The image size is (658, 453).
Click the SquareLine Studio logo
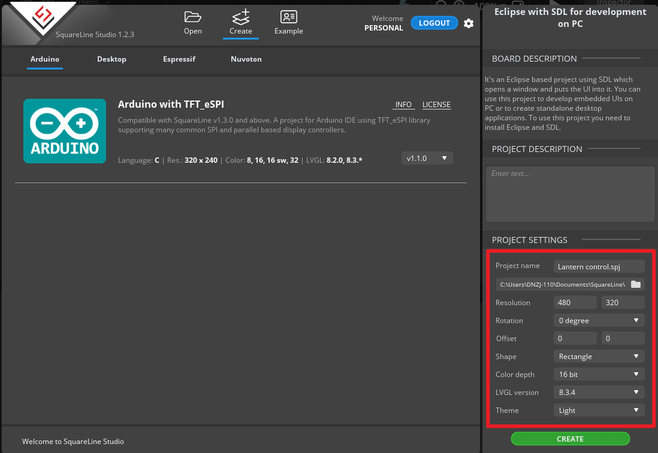(x=43, y=17)
